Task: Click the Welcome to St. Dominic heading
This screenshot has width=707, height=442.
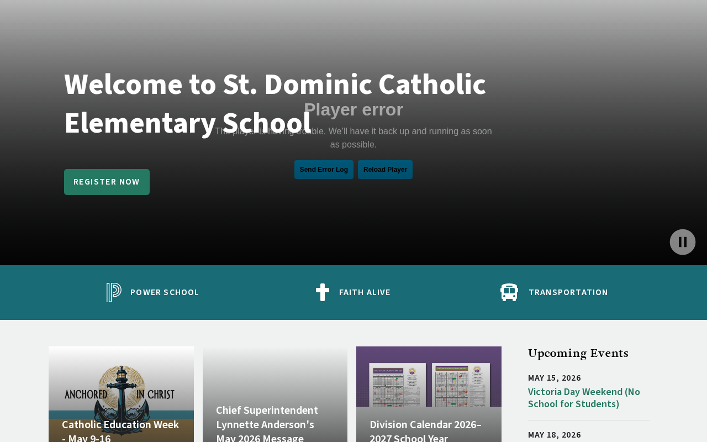Action: click(275, 103)
